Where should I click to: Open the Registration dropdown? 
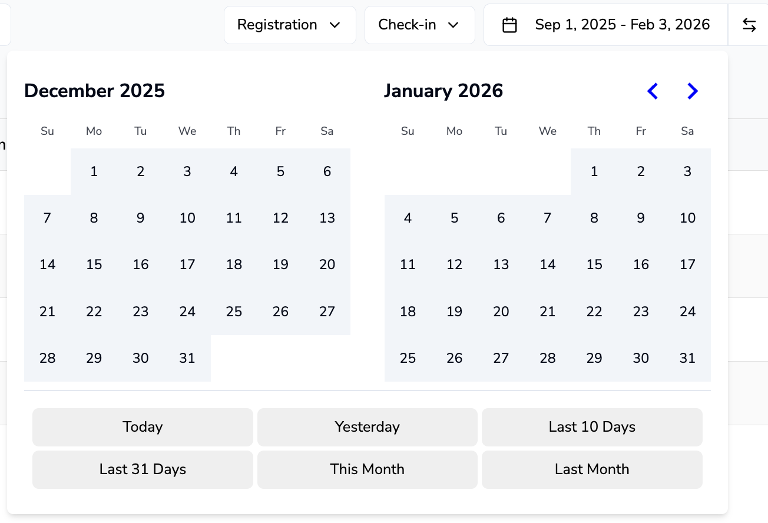pos(289,25)
